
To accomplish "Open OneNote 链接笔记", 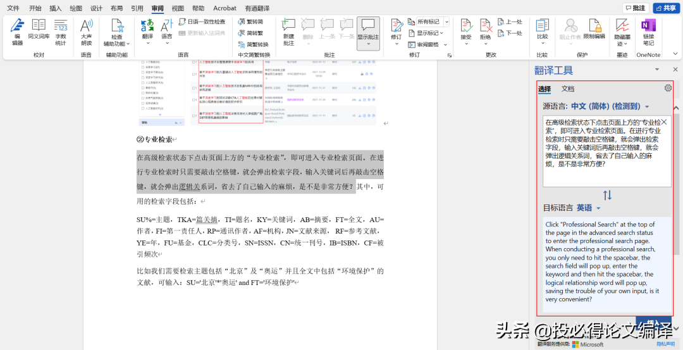I will (x=649, y=32).
